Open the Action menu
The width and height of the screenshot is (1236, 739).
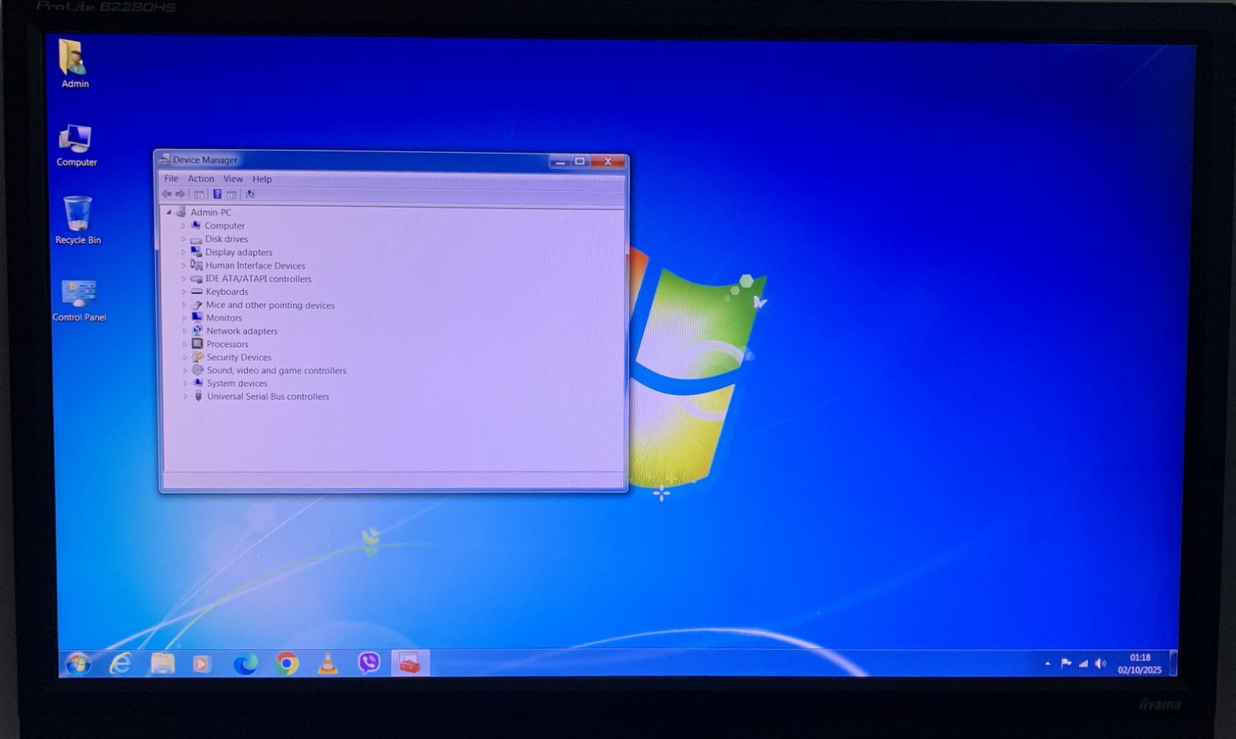(201, 178)
